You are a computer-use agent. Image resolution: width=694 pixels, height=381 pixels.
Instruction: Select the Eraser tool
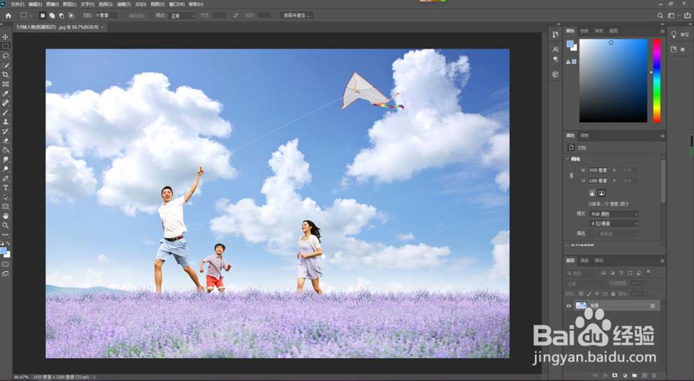point(6,141)
